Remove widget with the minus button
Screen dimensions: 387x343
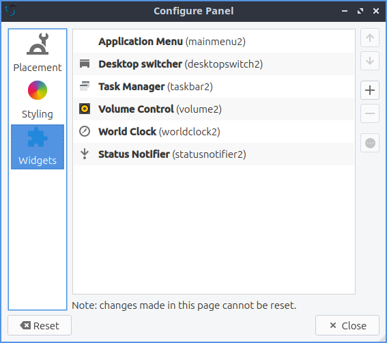click(370, 113)
